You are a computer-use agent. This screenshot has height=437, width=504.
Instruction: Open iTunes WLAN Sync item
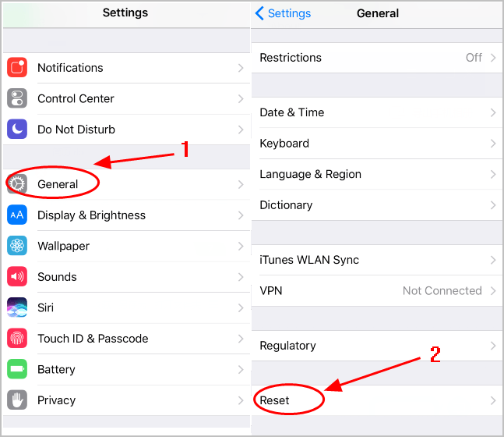[x=377, y=260]
